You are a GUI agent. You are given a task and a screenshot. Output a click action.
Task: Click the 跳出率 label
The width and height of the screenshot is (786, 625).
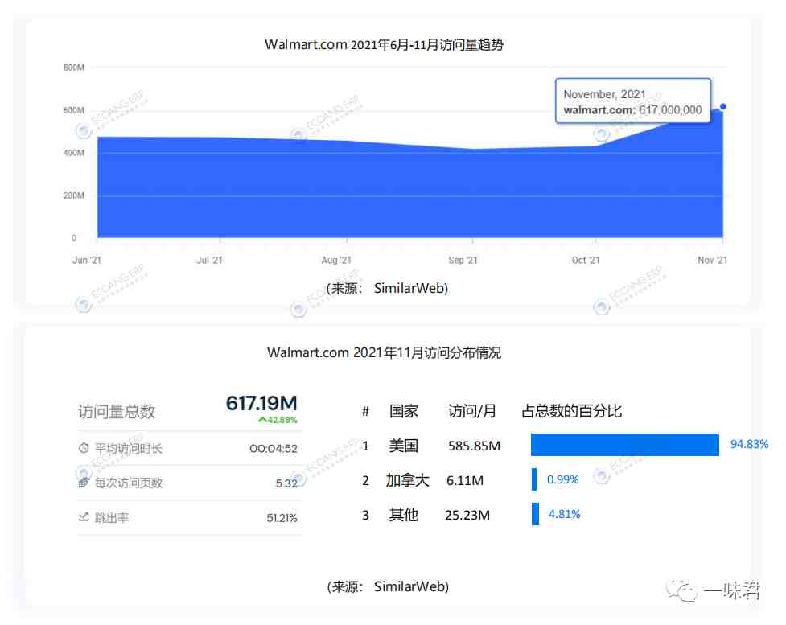tap(111, 517)
